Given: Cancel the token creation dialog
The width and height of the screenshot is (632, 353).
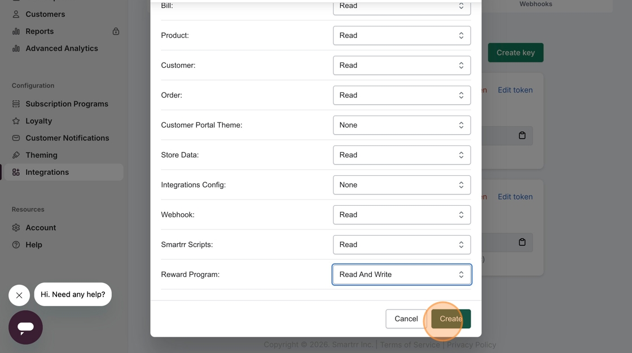Looking at the screenshot, I should 406,319.
